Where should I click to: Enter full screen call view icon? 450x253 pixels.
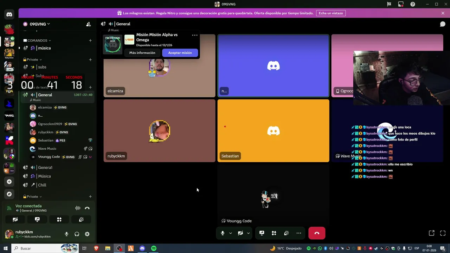443,233
